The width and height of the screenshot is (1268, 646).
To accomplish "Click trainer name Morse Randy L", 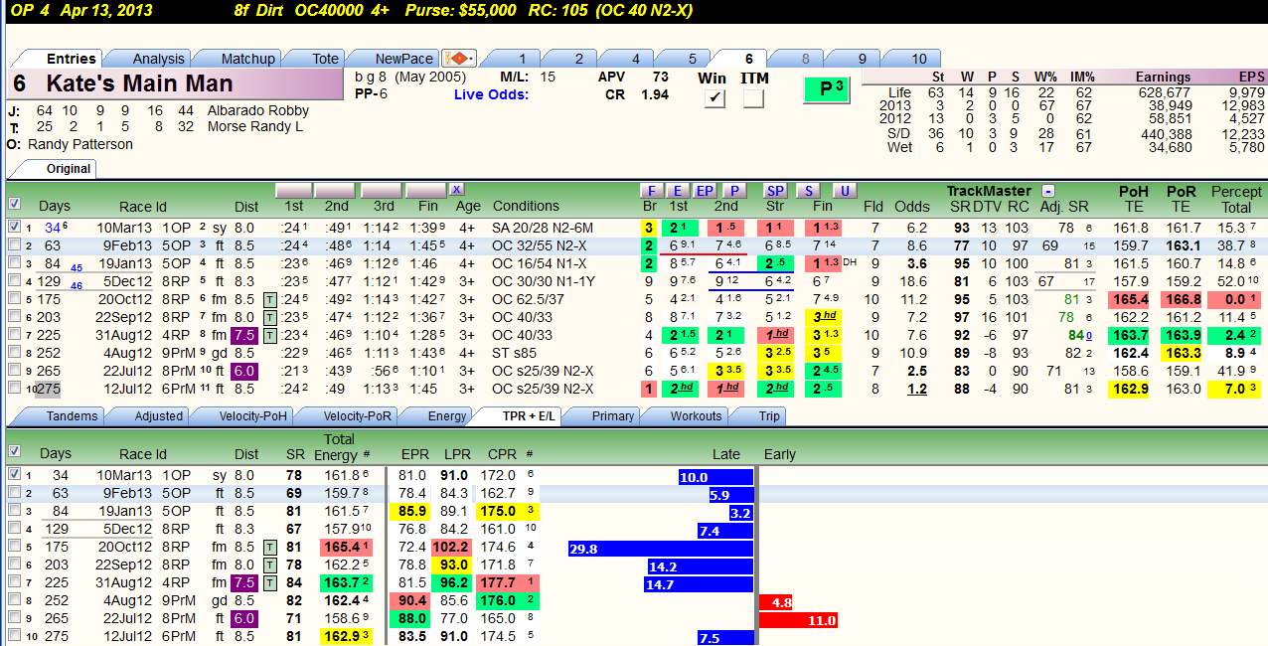I will (x=255, y=126).
